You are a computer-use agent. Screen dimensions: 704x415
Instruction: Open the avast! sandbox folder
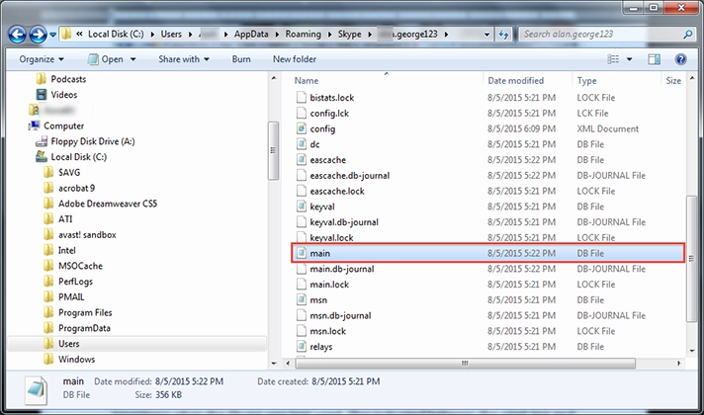pos(80,234)
